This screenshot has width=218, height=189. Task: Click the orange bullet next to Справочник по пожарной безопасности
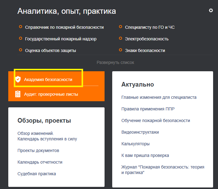pos(21,27)
